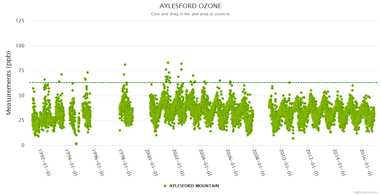Select the 81 ppb peak point in 1998

click(x=125, y=65)
